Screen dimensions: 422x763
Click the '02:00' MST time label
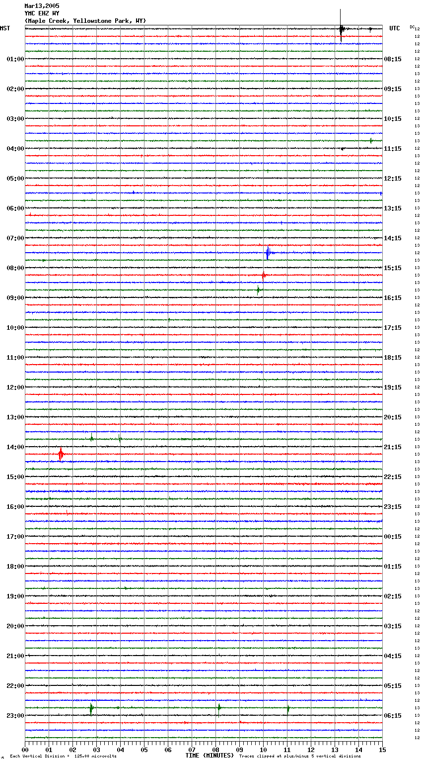tap(15, 89)
